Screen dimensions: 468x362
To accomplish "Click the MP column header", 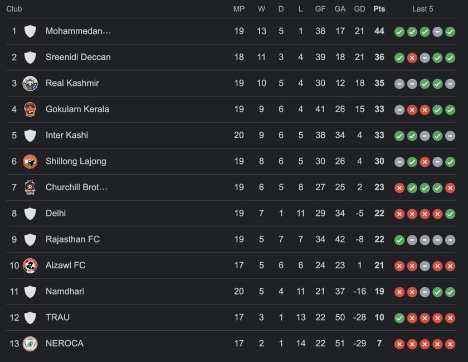I will pos(239,8).
